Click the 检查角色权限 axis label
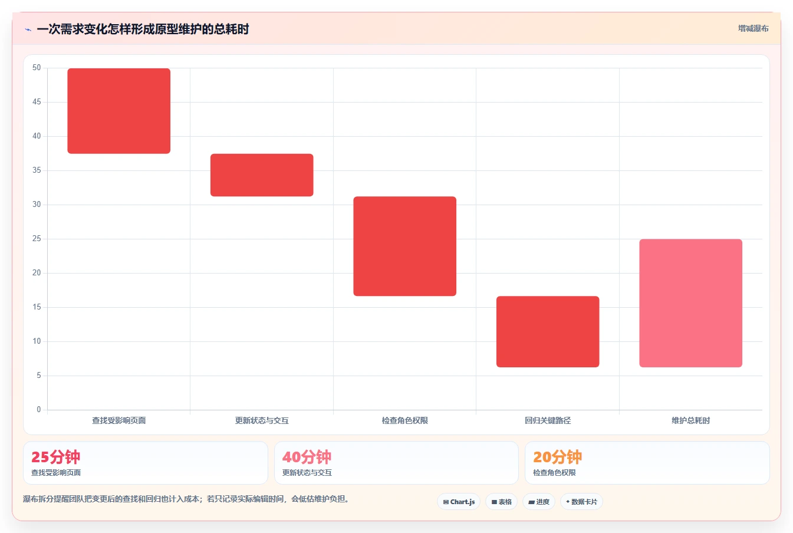The height and width of the screenshot is (533, 793). (405, 420)
